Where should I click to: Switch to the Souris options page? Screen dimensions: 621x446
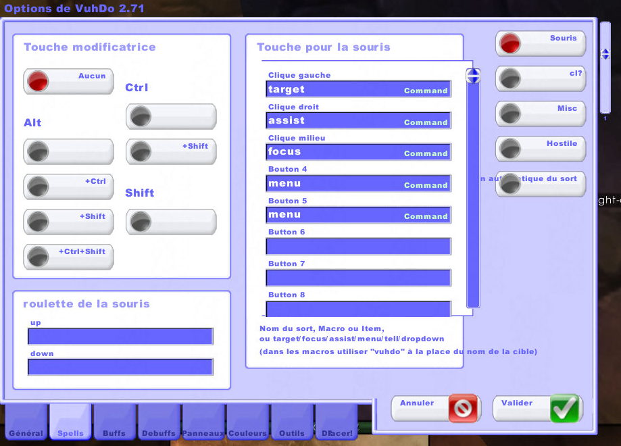541,43
